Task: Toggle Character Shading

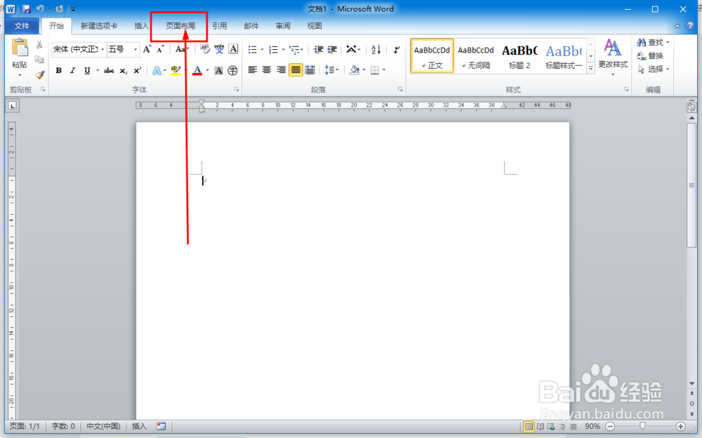Action: 218,70
